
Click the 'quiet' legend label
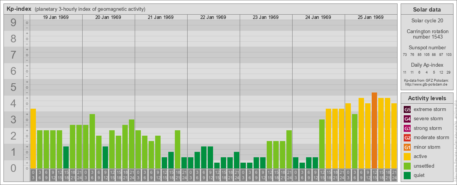tap(420, 175)
